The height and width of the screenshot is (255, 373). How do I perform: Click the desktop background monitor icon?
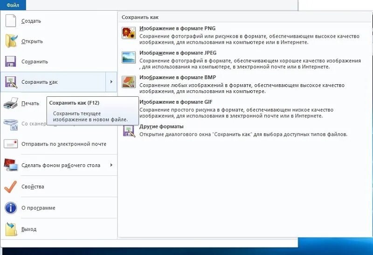pos(11,165)
